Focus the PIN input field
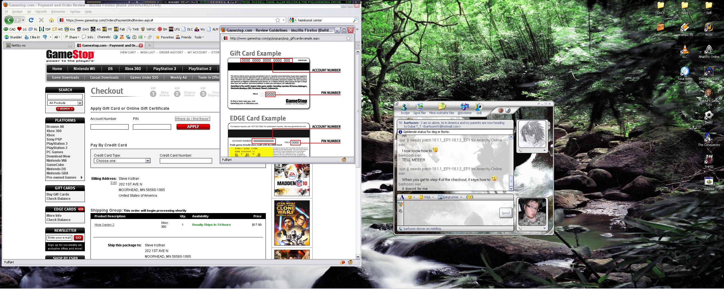The width and height of the screenshot is (724, 289). (x=152, y=127)
